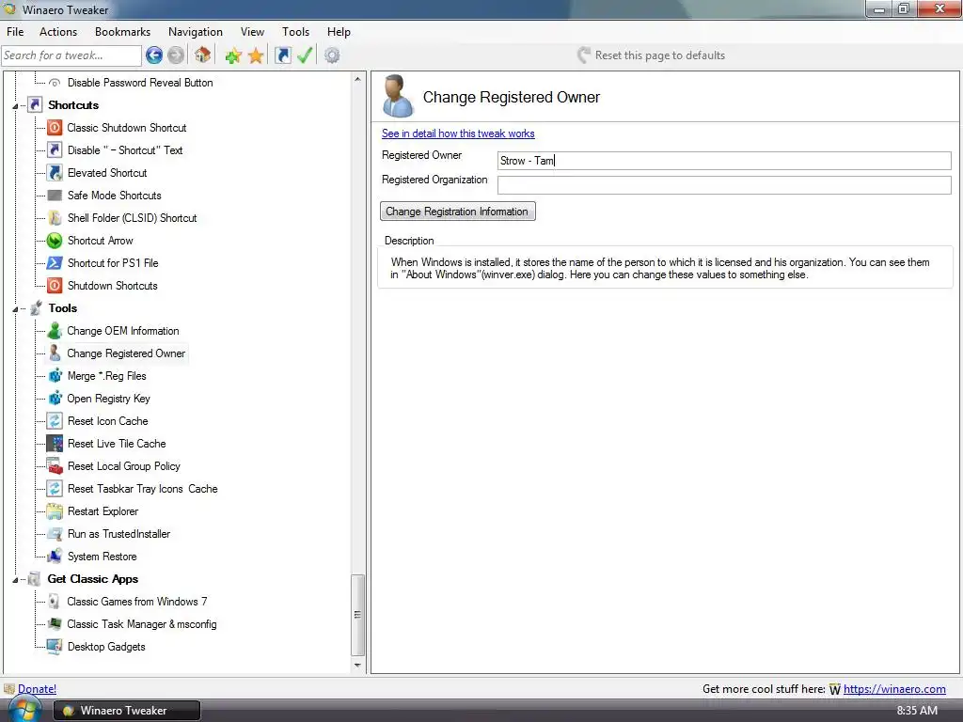Screen dimensions: 963x722
Task: Select Safe Mode Shortcuts tree item
Action: coord(114,196)
